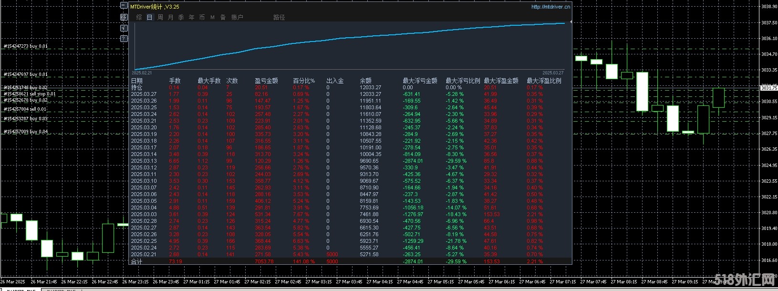Click total percentage 141.08 %
Screen dimensions: 778x291
[303, 261]
